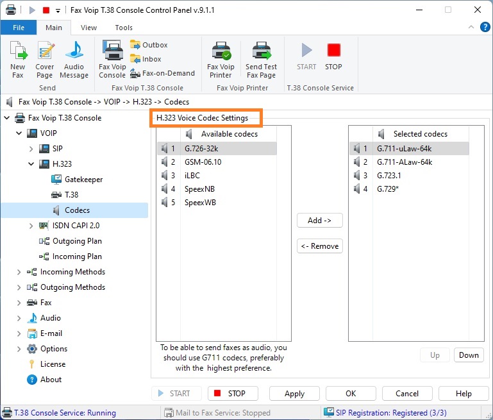Expand the ISDN CAPI 2.0 node
The width and height of the screenshot is (493, 420).
[31, 226]
